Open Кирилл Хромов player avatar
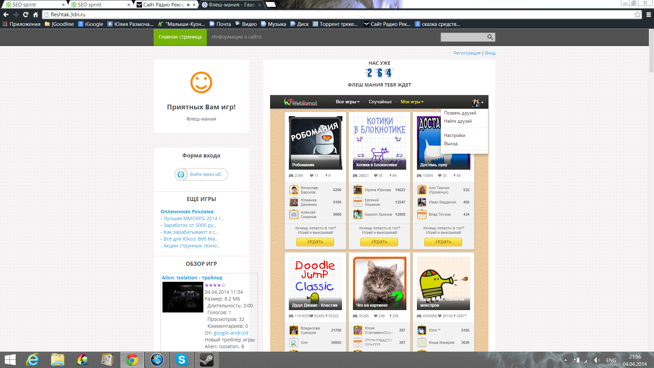654x368 pixels. point(358,214)
